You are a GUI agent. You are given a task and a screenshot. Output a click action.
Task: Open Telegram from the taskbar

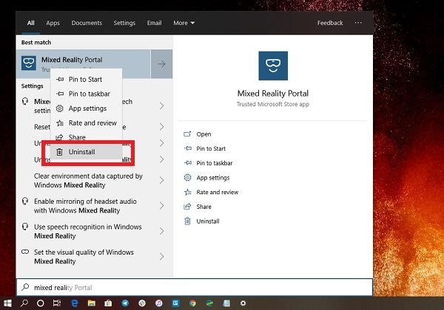pyautogui.click(x=125, y=303)
